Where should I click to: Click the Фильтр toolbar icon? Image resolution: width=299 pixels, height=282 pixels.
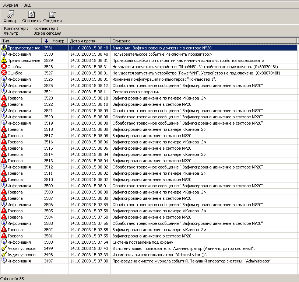tap(10, 14)
